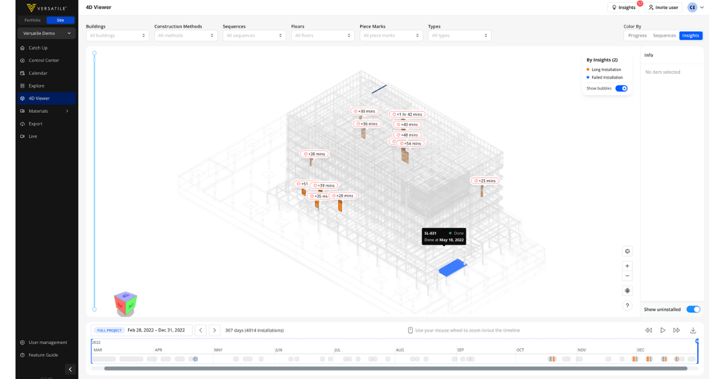This screenshot has width=725, height=379.
Task: Open the Piece Marks dropdown
Action: [391, 36]
